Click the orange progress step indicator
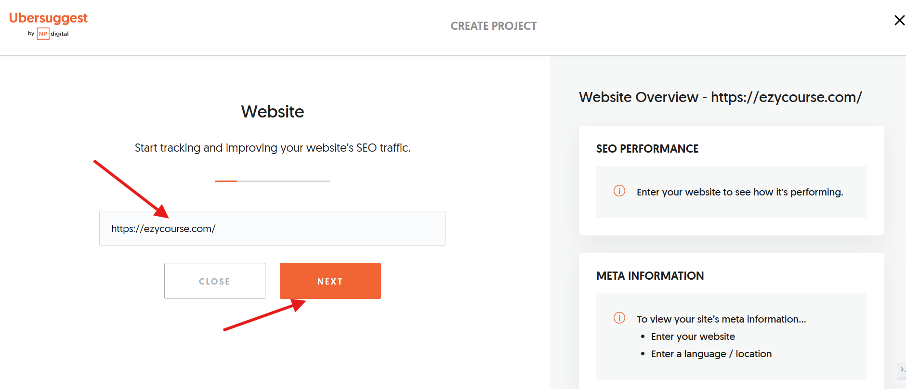 [x=226, y=181]
